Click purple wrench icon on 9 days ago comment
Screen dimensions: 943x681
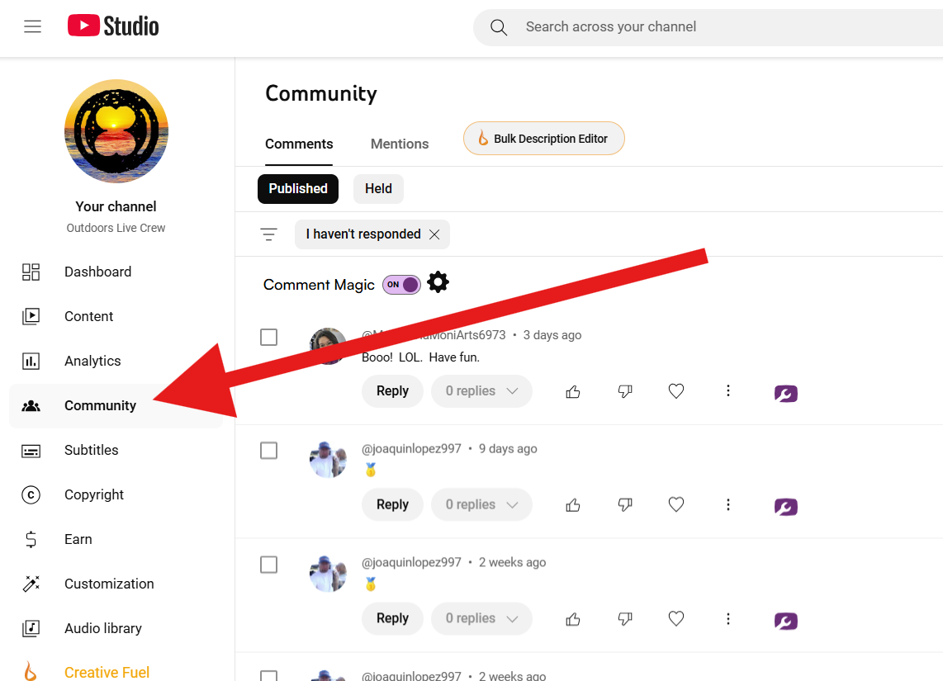click(x=785, y=508)
